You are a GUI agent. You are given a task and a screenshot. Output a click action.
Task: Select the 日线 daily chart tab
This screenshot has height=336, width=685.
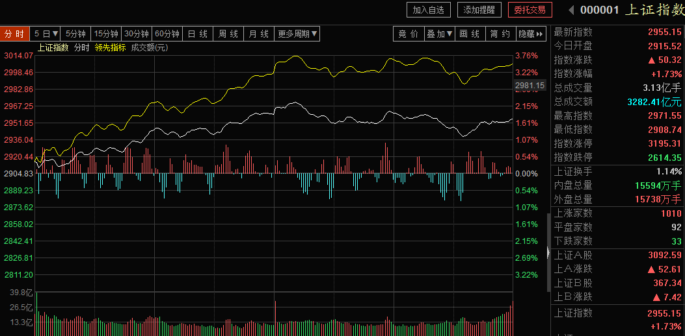click(198, 34)
